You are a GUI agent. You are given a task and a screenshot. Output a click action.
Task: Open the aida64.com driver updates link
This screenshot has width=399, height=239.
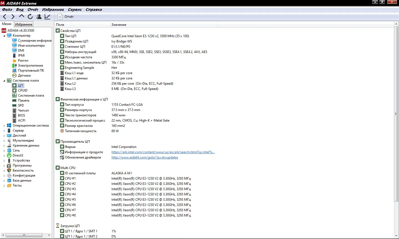(x=145, y=157)
